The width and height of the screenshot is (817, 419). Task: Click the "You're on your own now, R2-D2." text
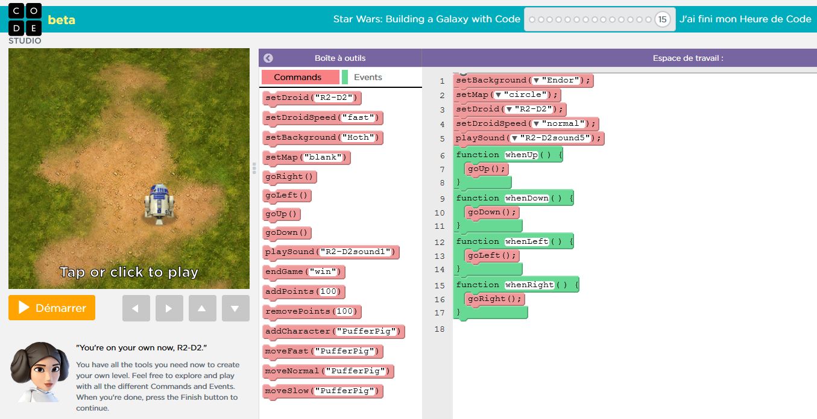click(142, 348)
